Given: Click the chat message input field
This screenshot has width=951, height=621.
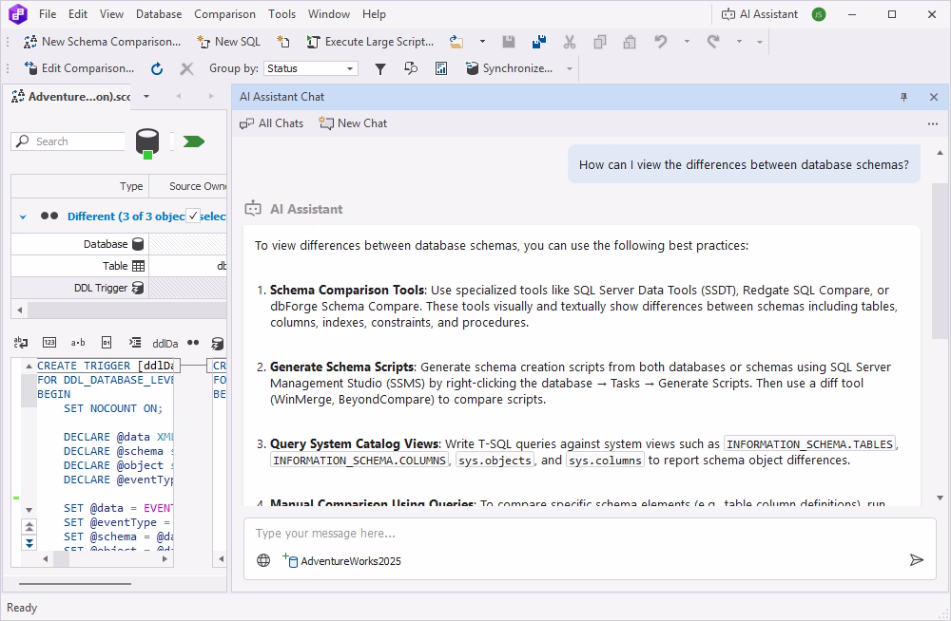Looking at the screenshot, I should pos(590,534).
